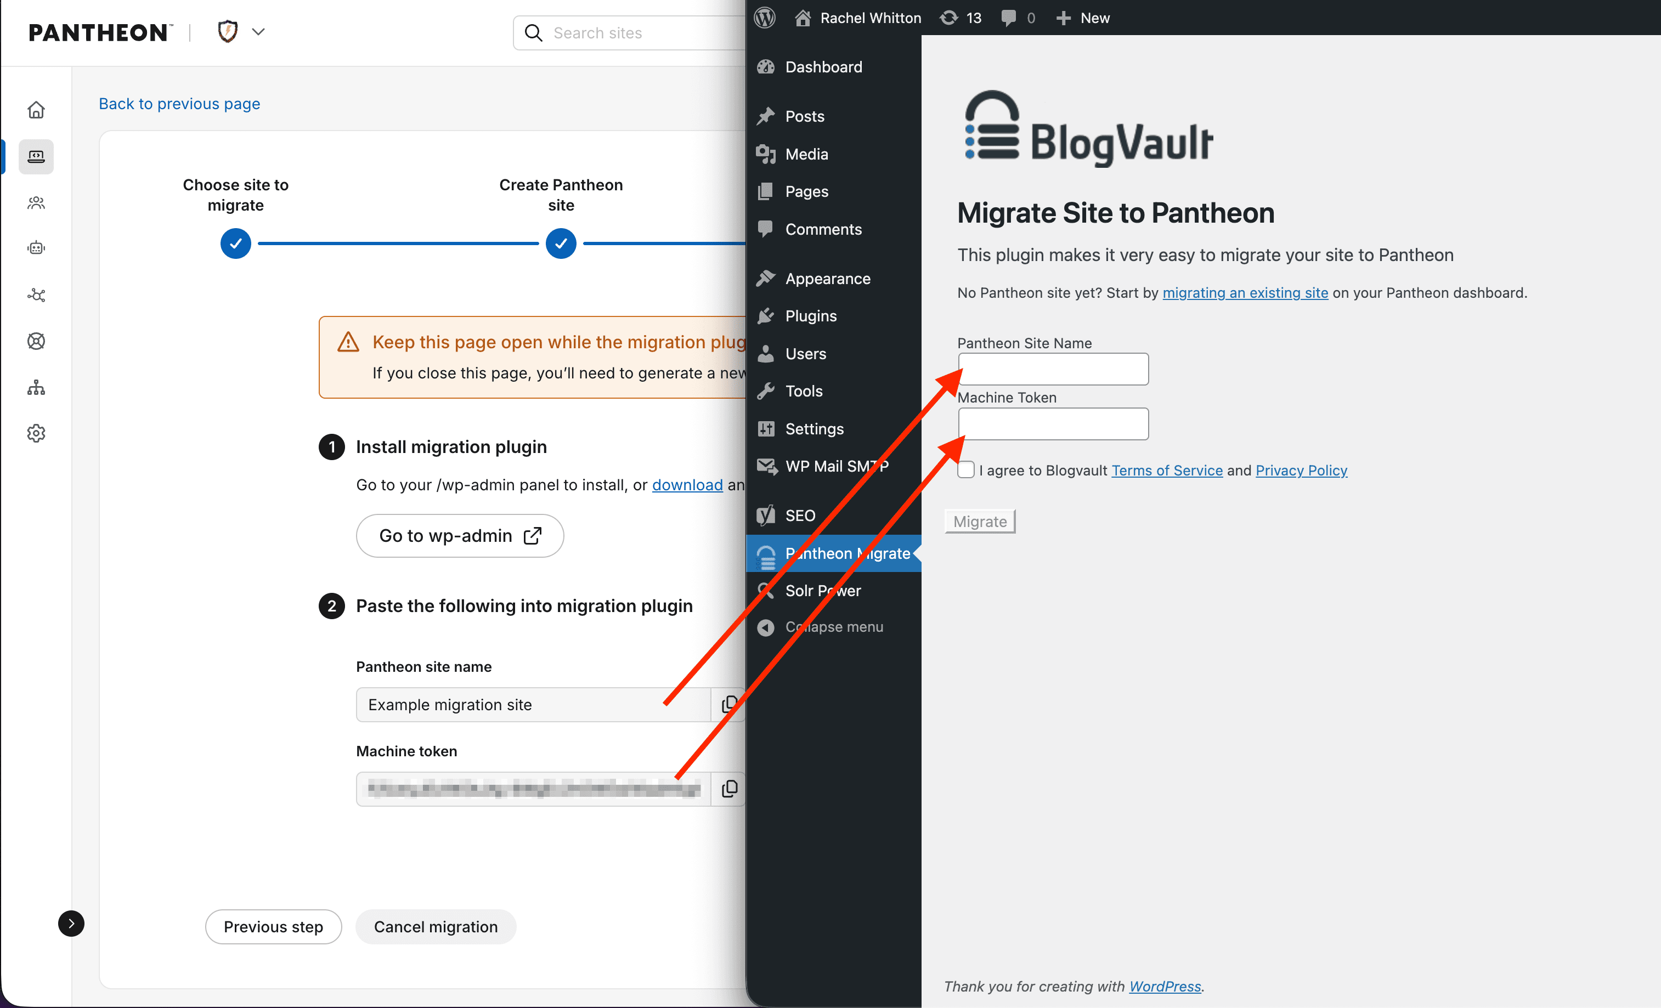This screenshot has width=1661, height=1008.
Task: Open Team icon in Pantheon sidebar
Action: 36,203
